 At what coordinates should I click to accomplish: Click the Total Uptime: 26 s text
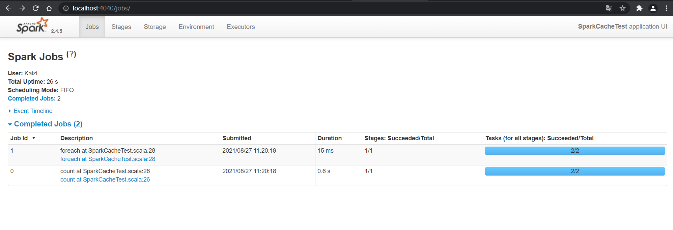click(x=33, y=82)
